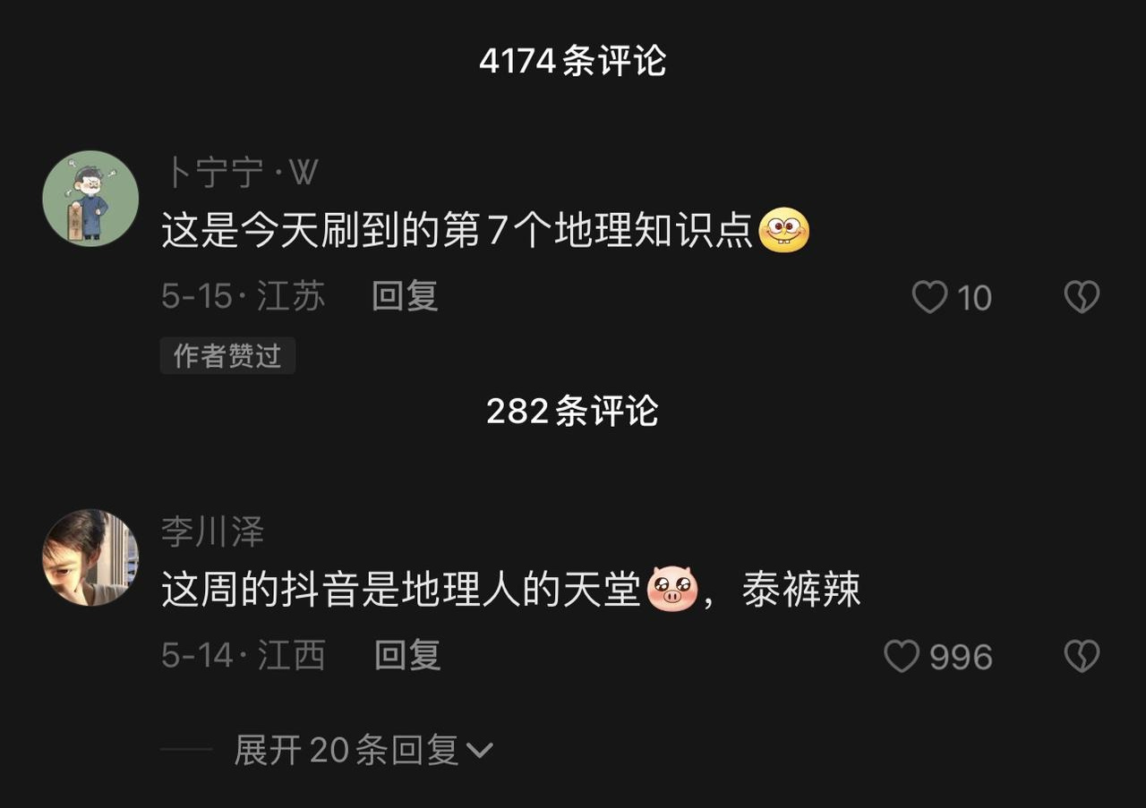Dislike 卜宁宁·W's comment with broken heart
Screen dimensions: 1146x808
(x=1082, y=297)
